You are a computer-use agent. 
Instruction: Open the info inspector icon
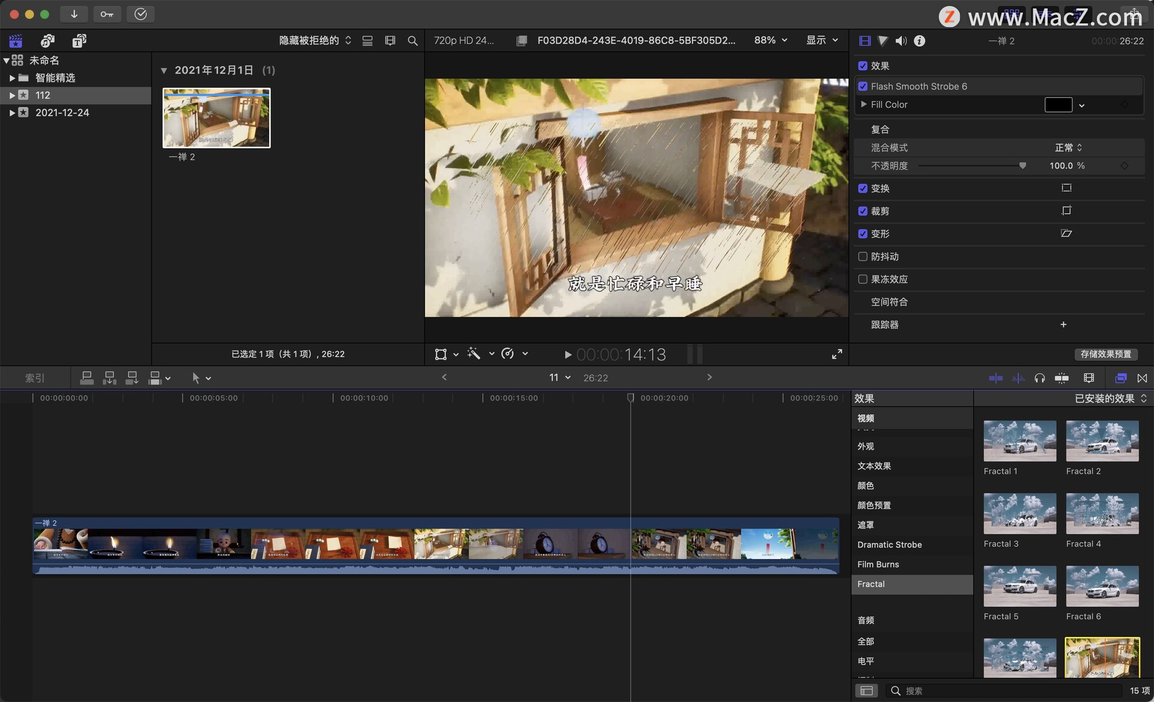(x=919, y=41)
